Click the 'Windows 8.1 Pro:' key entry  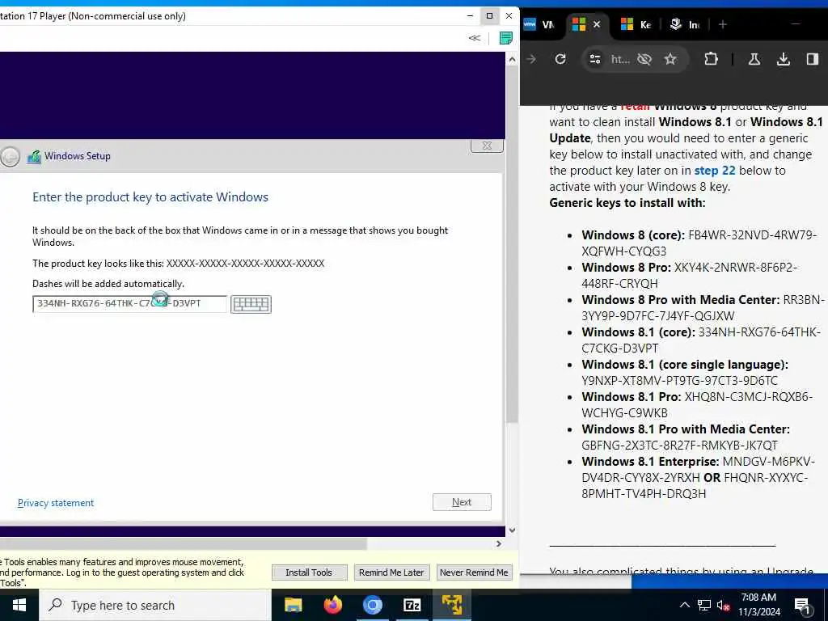tap(697, 404)
